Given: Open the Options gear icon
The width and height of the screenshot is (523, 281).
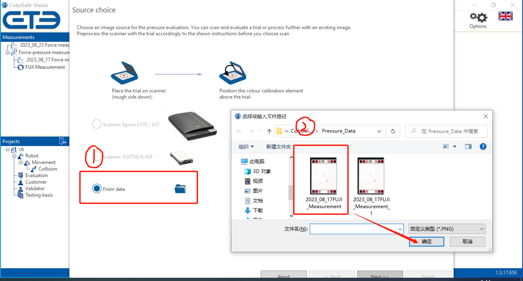Looking at the screenshot, I should click(x=478, y=18).
